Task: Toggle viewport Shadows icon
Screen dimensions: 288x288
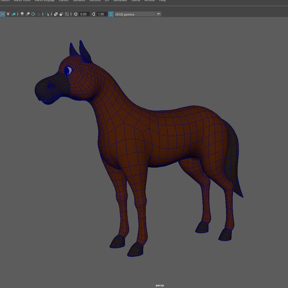Action: click(x=14, y=14)
